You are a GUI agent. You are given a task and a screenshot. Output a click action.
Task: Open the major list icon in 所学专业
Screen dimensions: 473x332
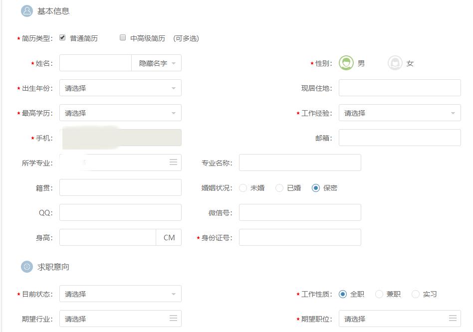[173, 163]
